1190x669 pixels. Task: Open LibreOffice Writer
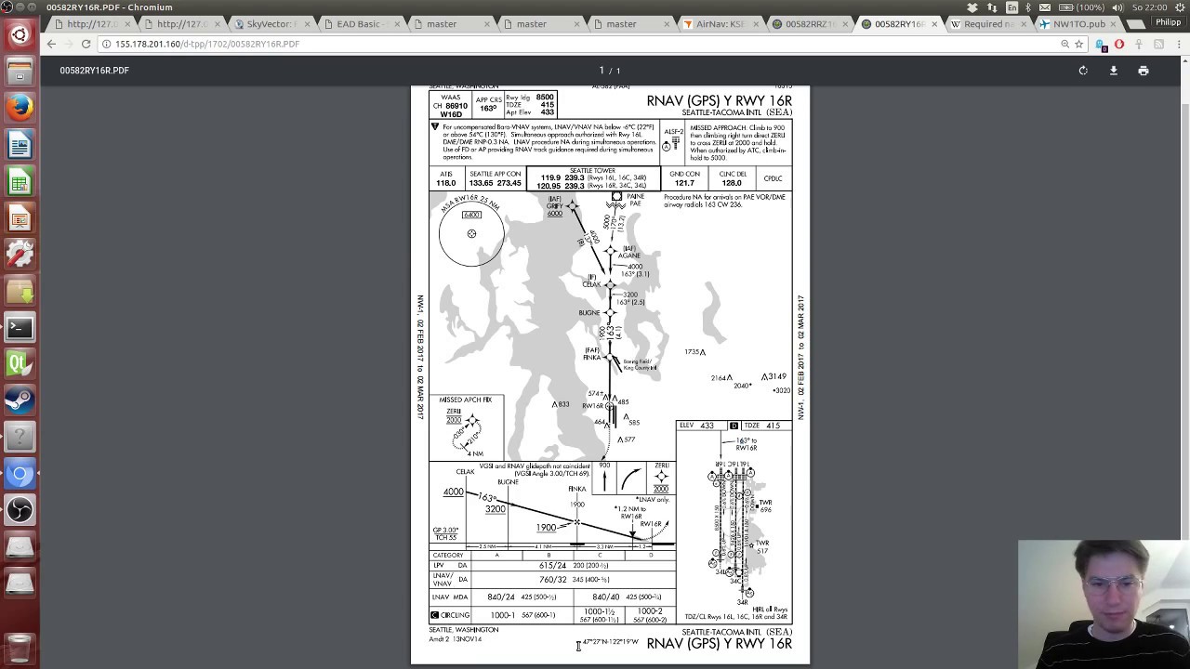20,145
